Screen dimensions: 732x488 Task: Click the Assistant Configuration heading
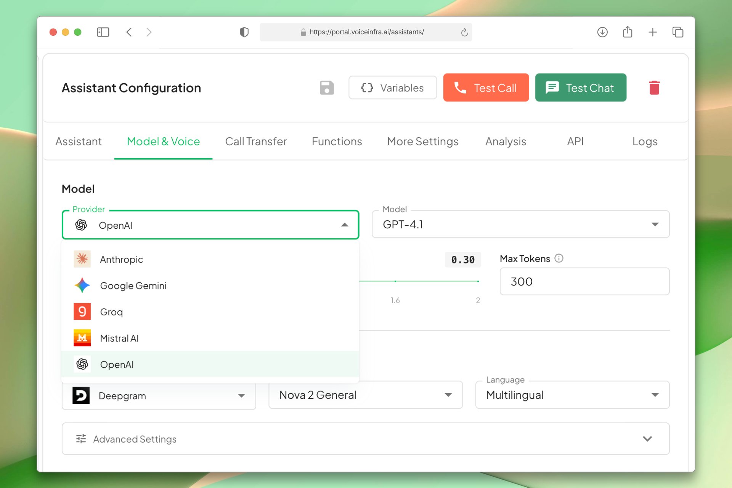tap(131, 88)
